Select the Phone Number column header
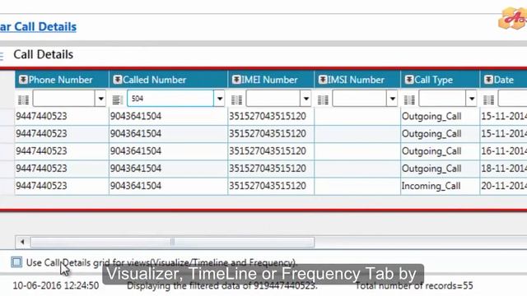This screenshot has width=527, height=296. (x=62, y=80)
